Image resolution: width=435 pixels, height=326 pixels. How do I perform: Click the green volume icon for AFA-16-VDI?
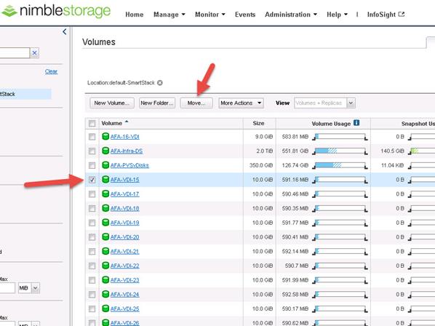click(x=105, y=136)
